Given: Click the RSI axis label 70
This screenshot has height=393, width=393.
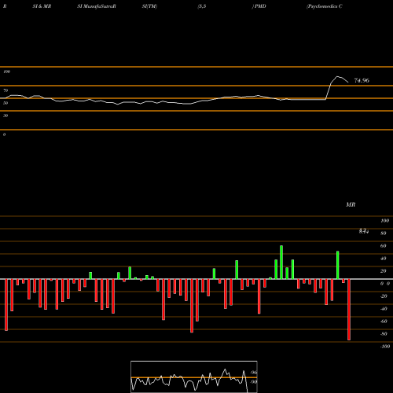Looking at the screenshot, I should [6, 90].
